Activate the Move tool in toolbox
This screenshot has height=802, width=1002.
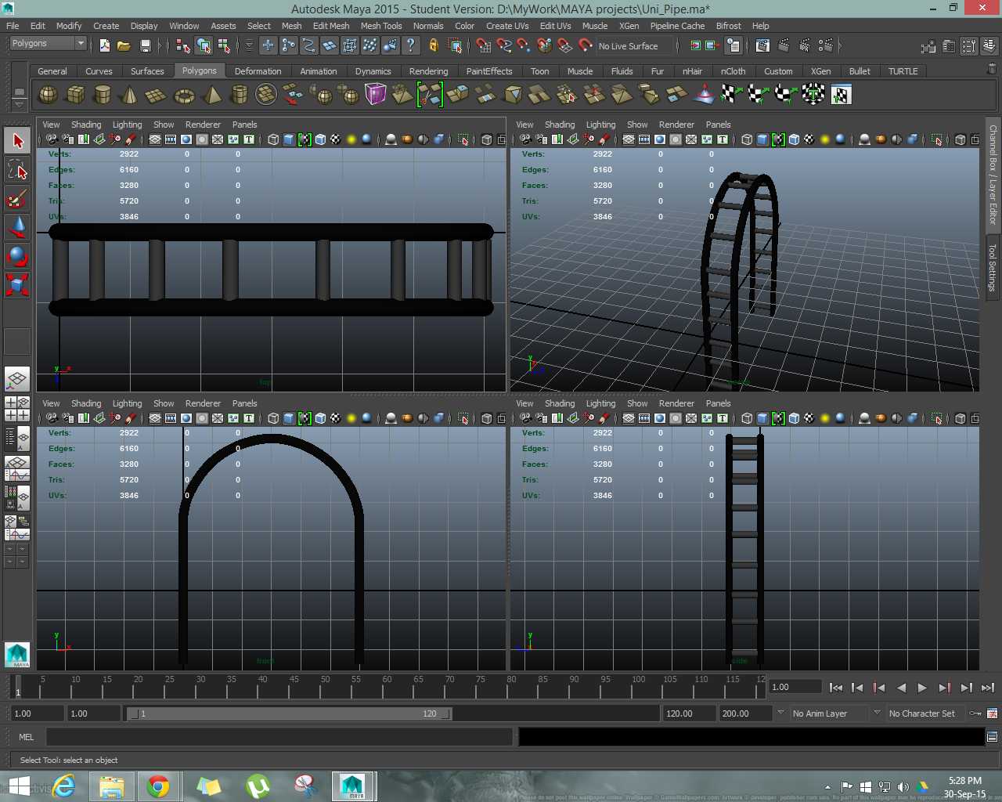pyautogui.click(x=17, y=228)
